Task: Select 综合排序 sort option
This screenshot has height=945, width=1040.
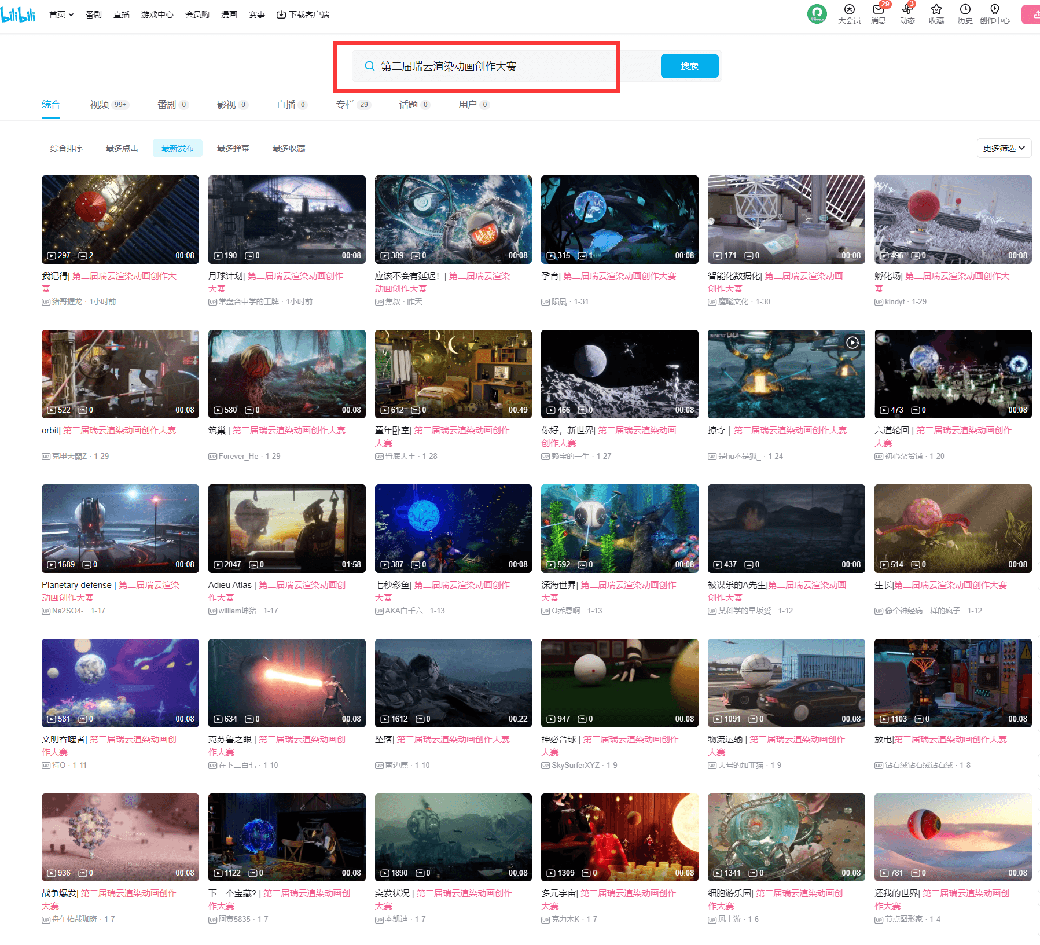Action: click(67, 148)
